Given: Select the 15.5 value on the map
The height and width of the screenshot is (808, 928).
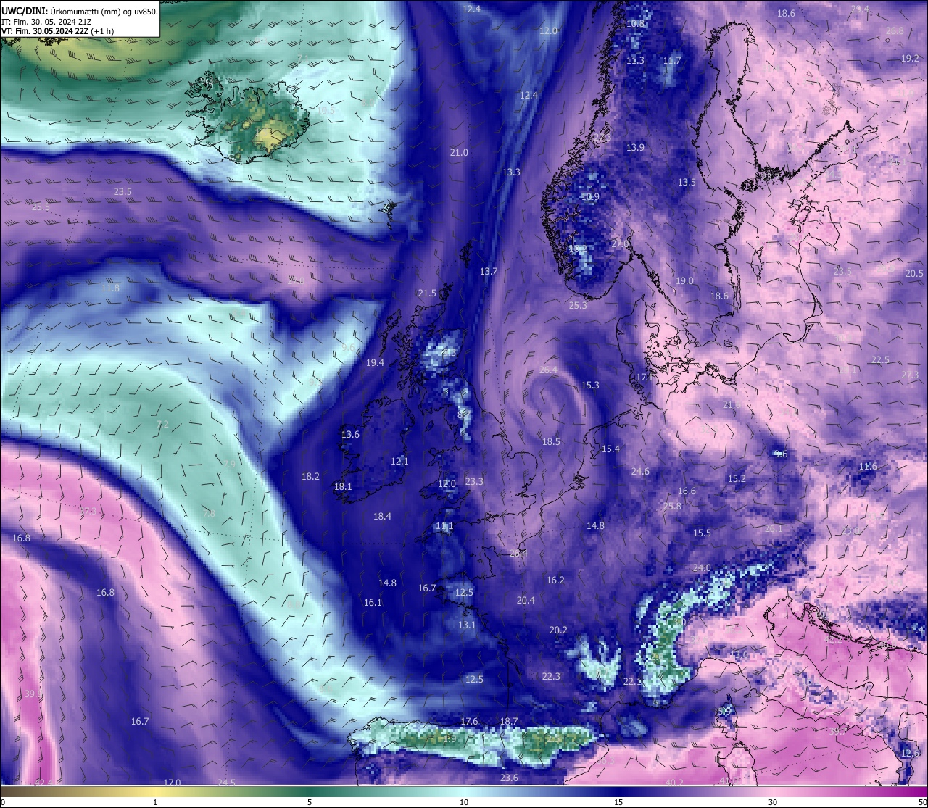Looking at the screenshot, I should 702,533.
